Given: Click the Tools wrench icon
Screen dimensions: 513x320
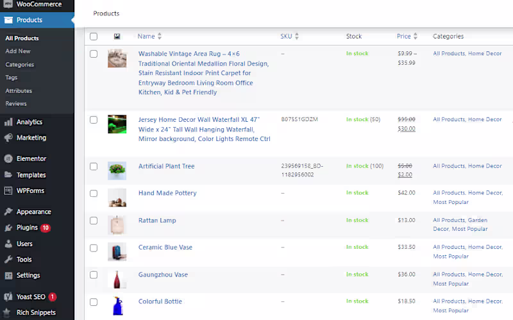Looking at the screenshot, I should point(8,260).
